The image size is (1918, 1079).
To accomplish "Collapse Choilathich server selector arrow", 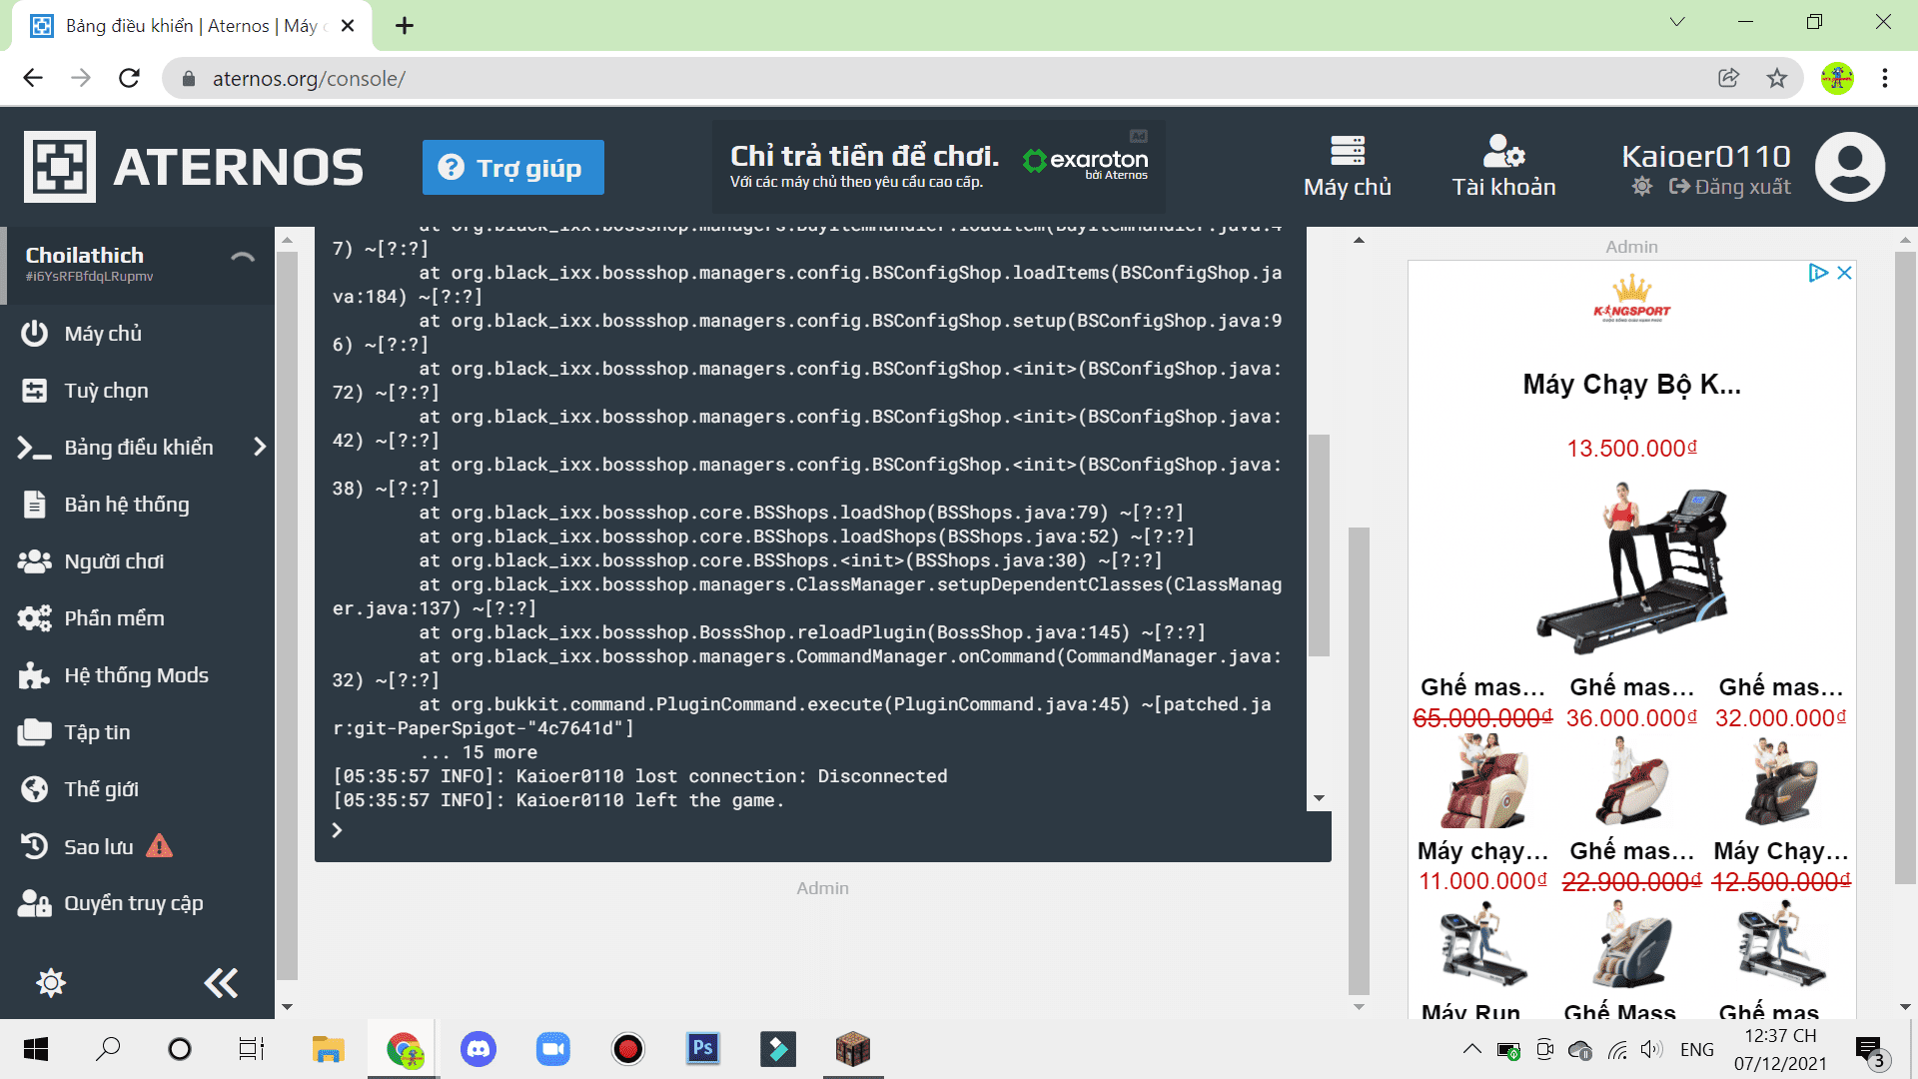I will [x=242, y=258].
